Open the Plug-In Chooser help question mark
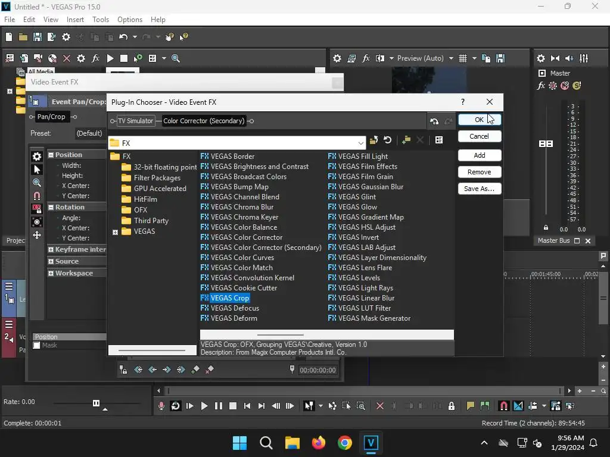The width and height of the screenshot is (610, 457). [462, 102]
